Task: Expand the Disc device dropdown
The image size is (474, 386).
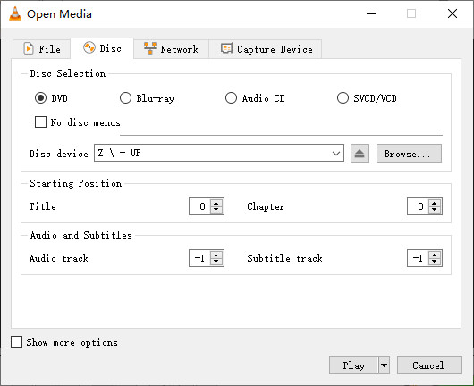Action: click(x=336, y=154)
